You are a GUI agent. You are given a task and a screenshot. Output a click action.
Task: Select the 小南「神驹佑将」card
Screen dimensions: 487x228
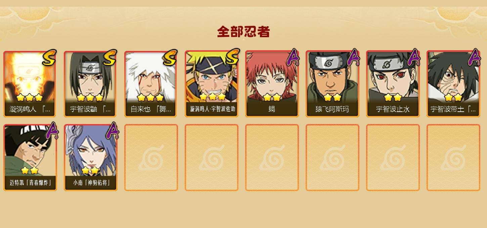[x=90, y=158]
